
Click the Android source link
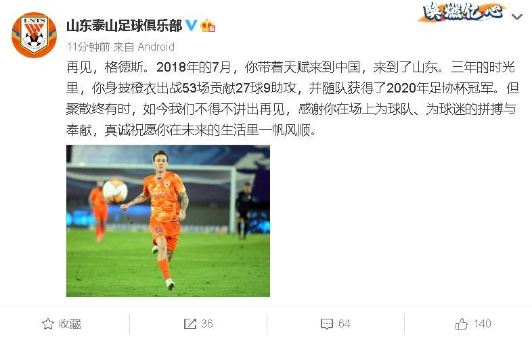click(156, 47)
